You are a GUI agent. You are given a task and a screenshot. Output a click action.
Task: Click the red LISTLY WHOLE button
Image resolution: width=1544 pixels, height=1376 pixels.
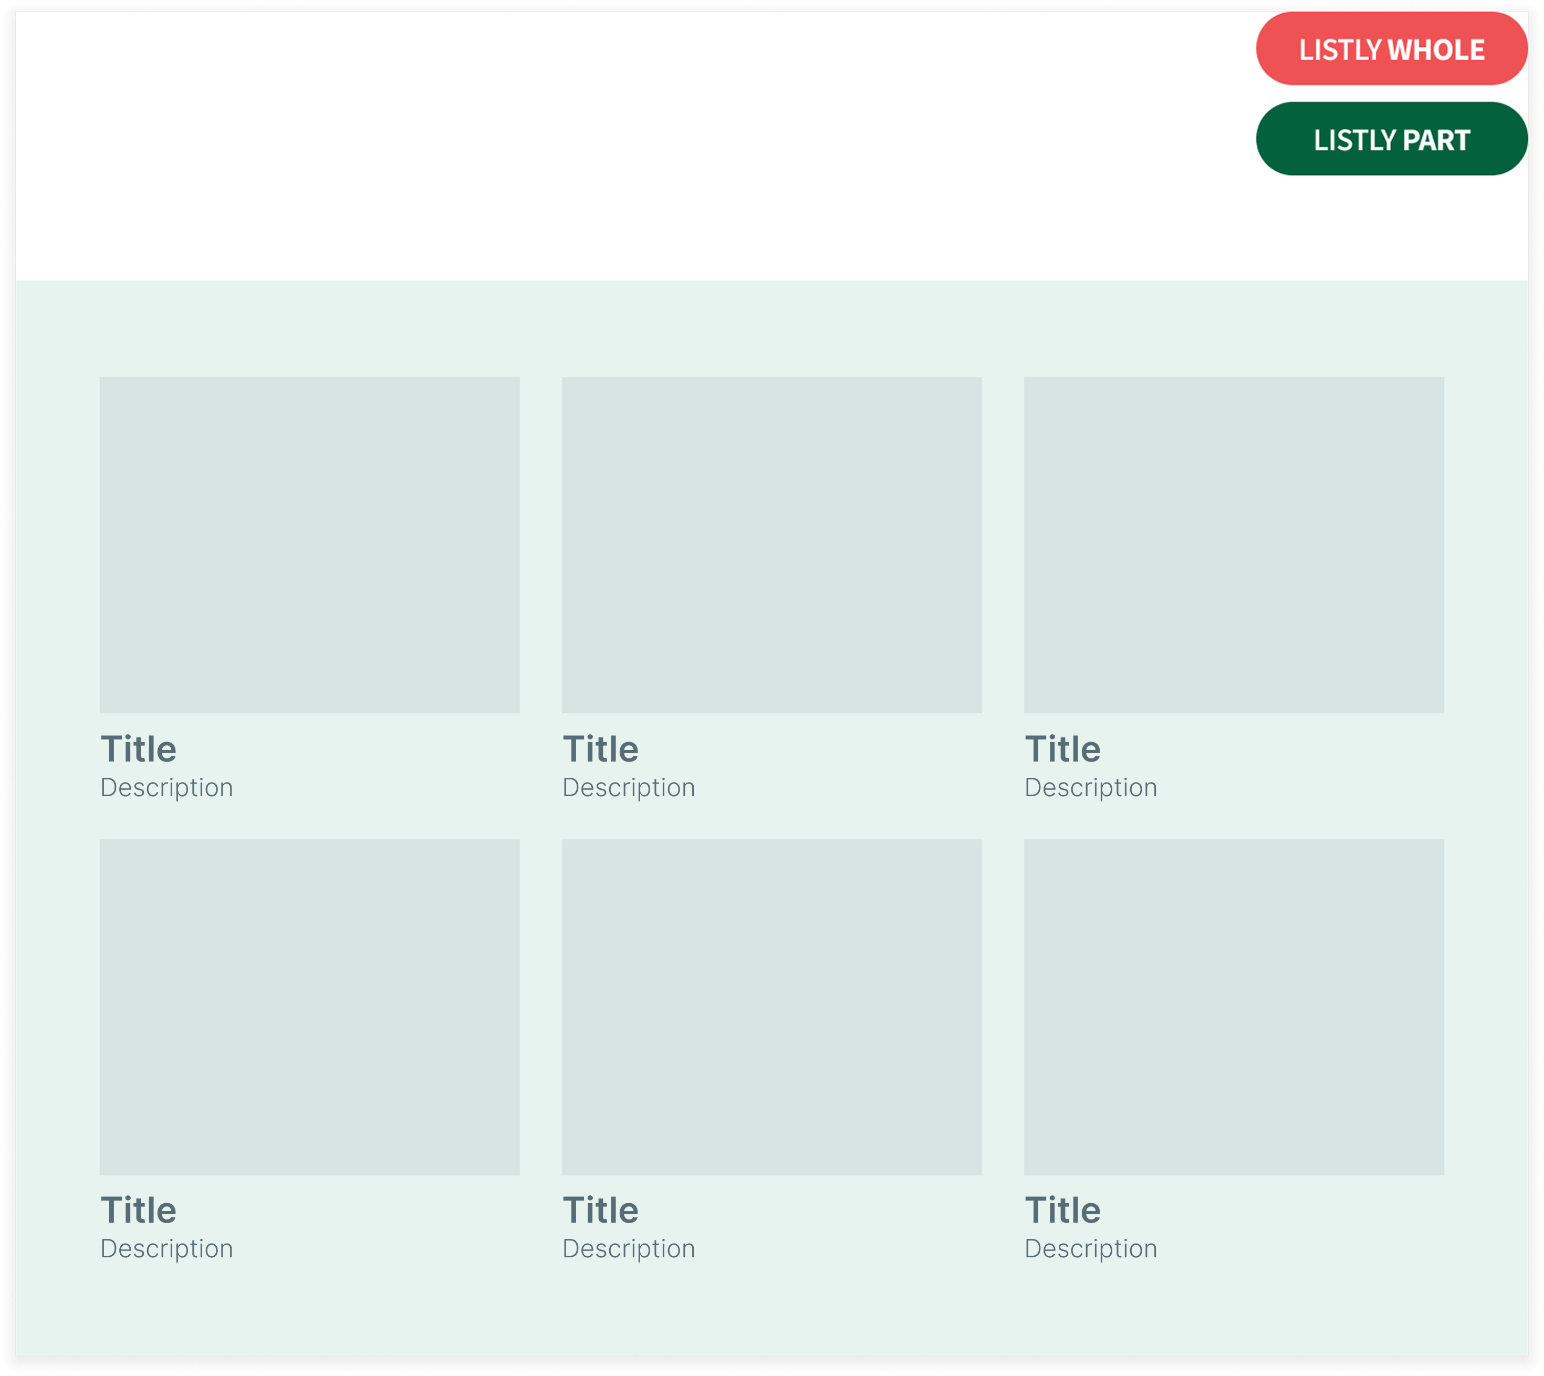coord(1391,49)
